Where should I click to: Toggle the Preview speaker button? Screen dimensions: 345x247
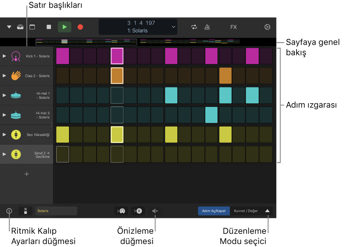tap(155, 211)
